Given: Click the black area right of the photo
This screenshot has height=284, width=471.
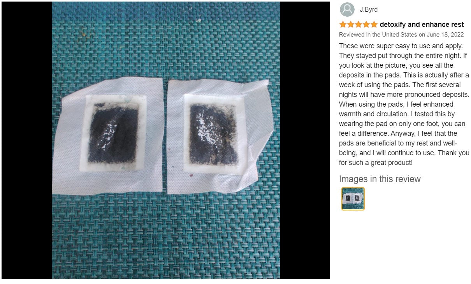Looking at the screenshot, I should click(305, 140).
